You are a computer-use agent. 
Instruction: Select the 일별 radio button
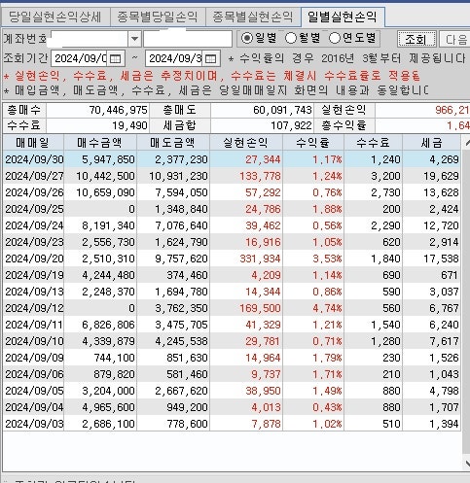[247, 38]
